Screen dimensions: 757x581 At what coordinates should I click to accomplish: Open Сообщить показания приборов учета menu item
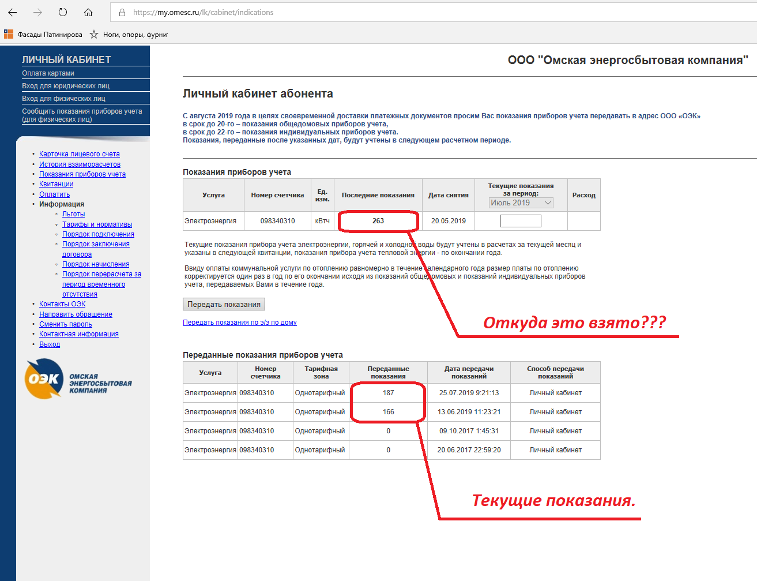(82, 115)
